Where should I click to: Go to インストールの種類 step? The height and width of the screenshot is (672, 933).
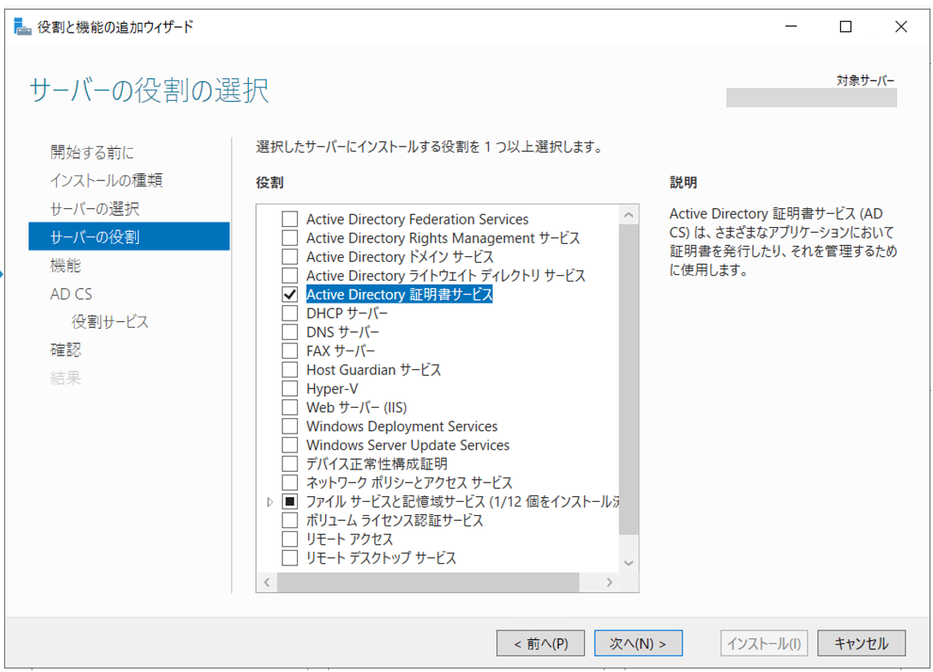coord(107,181)
